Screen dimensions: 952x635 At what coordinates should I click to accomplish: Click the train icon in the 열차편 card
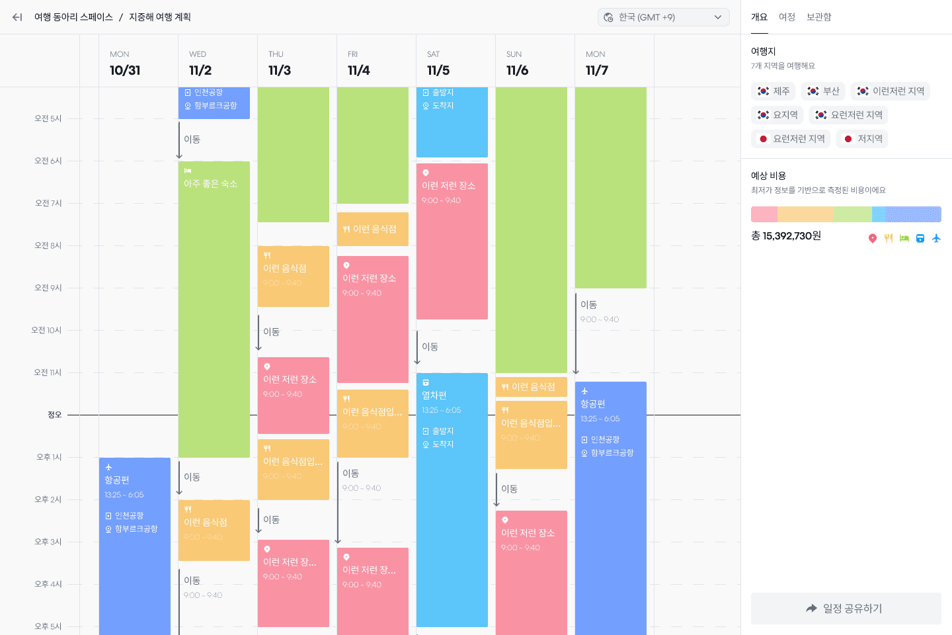coord(426,382)
